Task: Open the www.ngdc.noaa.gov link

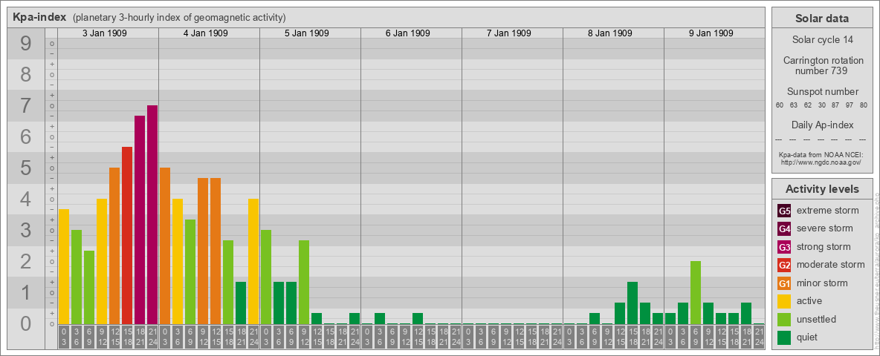Action: 821,162
